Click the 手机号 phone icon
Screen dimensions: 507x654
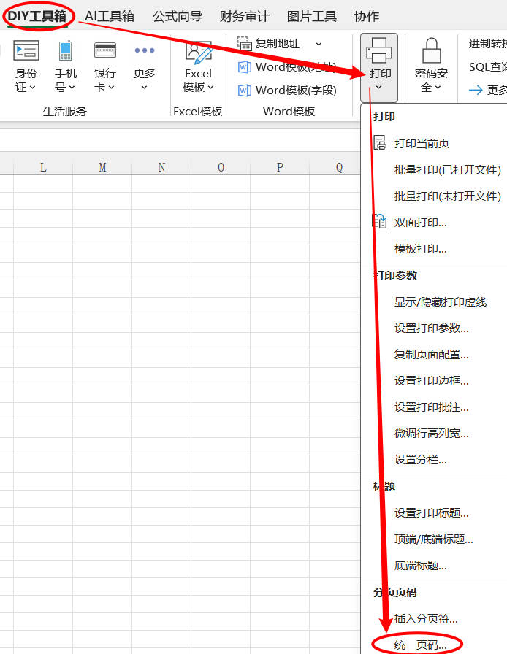coord(66,51)
